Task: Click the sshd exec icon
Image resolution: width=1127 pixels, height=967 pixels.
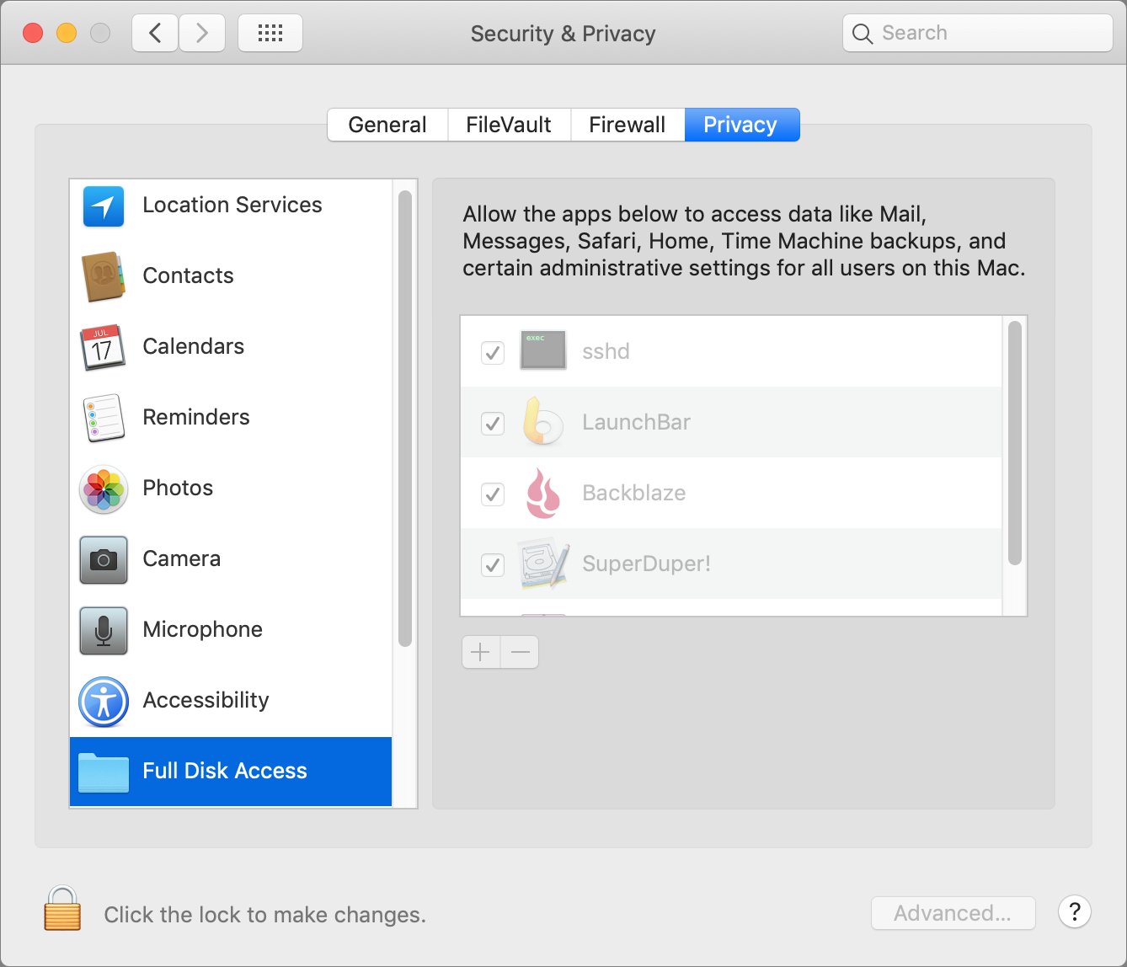Action: coord(542,350)
